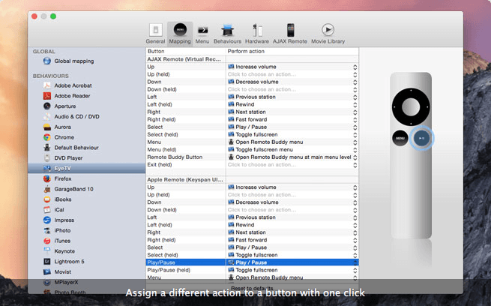Select the Mapping toolbar tab

179,32
